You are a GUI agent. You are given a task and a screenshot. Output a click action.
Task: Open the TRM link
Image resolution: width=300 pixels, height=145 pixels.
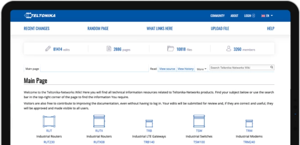[249, 131]
